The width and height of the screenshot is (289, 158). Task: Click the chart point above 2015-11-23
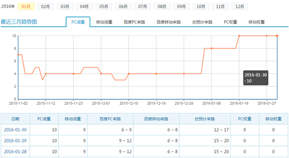73,74
